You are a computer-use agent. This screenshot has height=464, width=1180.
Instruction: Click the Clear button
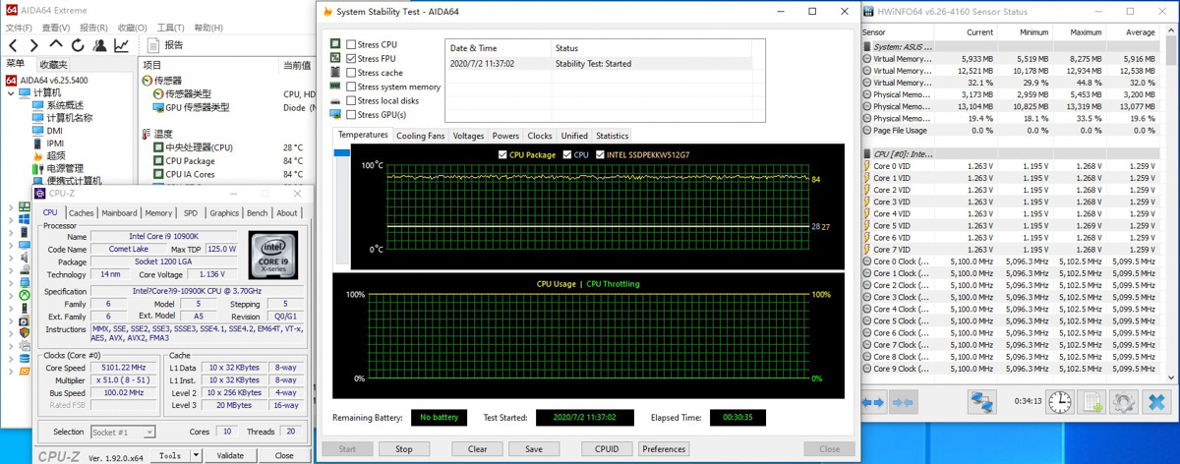click(477, 449)
